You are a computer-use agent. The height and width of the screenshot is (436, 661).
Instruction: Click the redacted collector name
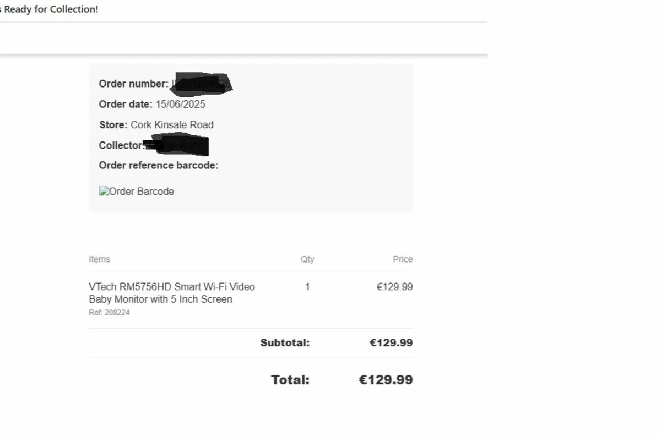[x=176, y=145]
